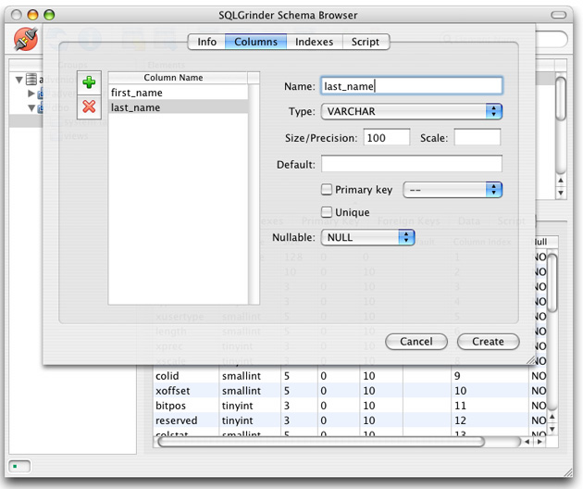Select last_name in column list
This screenshot has height=489, width=583.
(x=178, y=107)
